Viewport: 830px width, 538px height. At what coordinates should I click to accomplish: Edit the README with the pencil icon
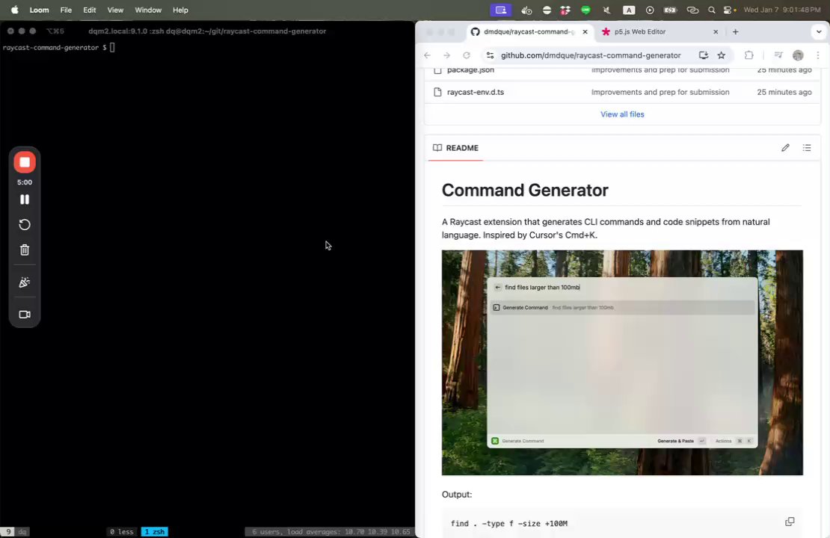785,148
